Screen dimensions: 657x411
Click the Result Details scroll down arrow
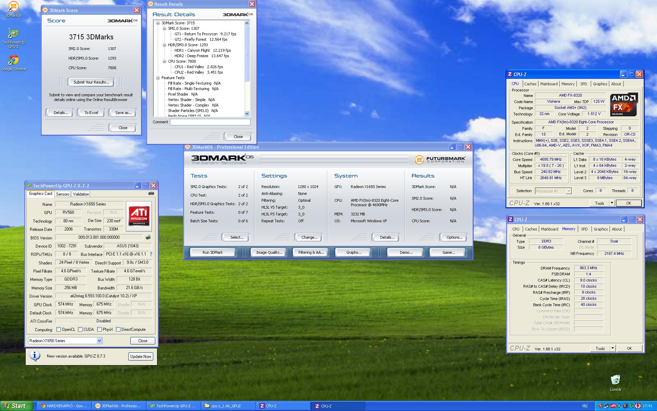(x=247, y=113)
